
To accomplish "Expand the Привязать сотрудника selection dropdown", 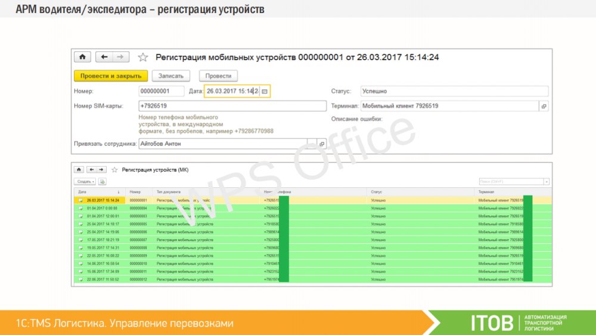I will coord(311,144).
